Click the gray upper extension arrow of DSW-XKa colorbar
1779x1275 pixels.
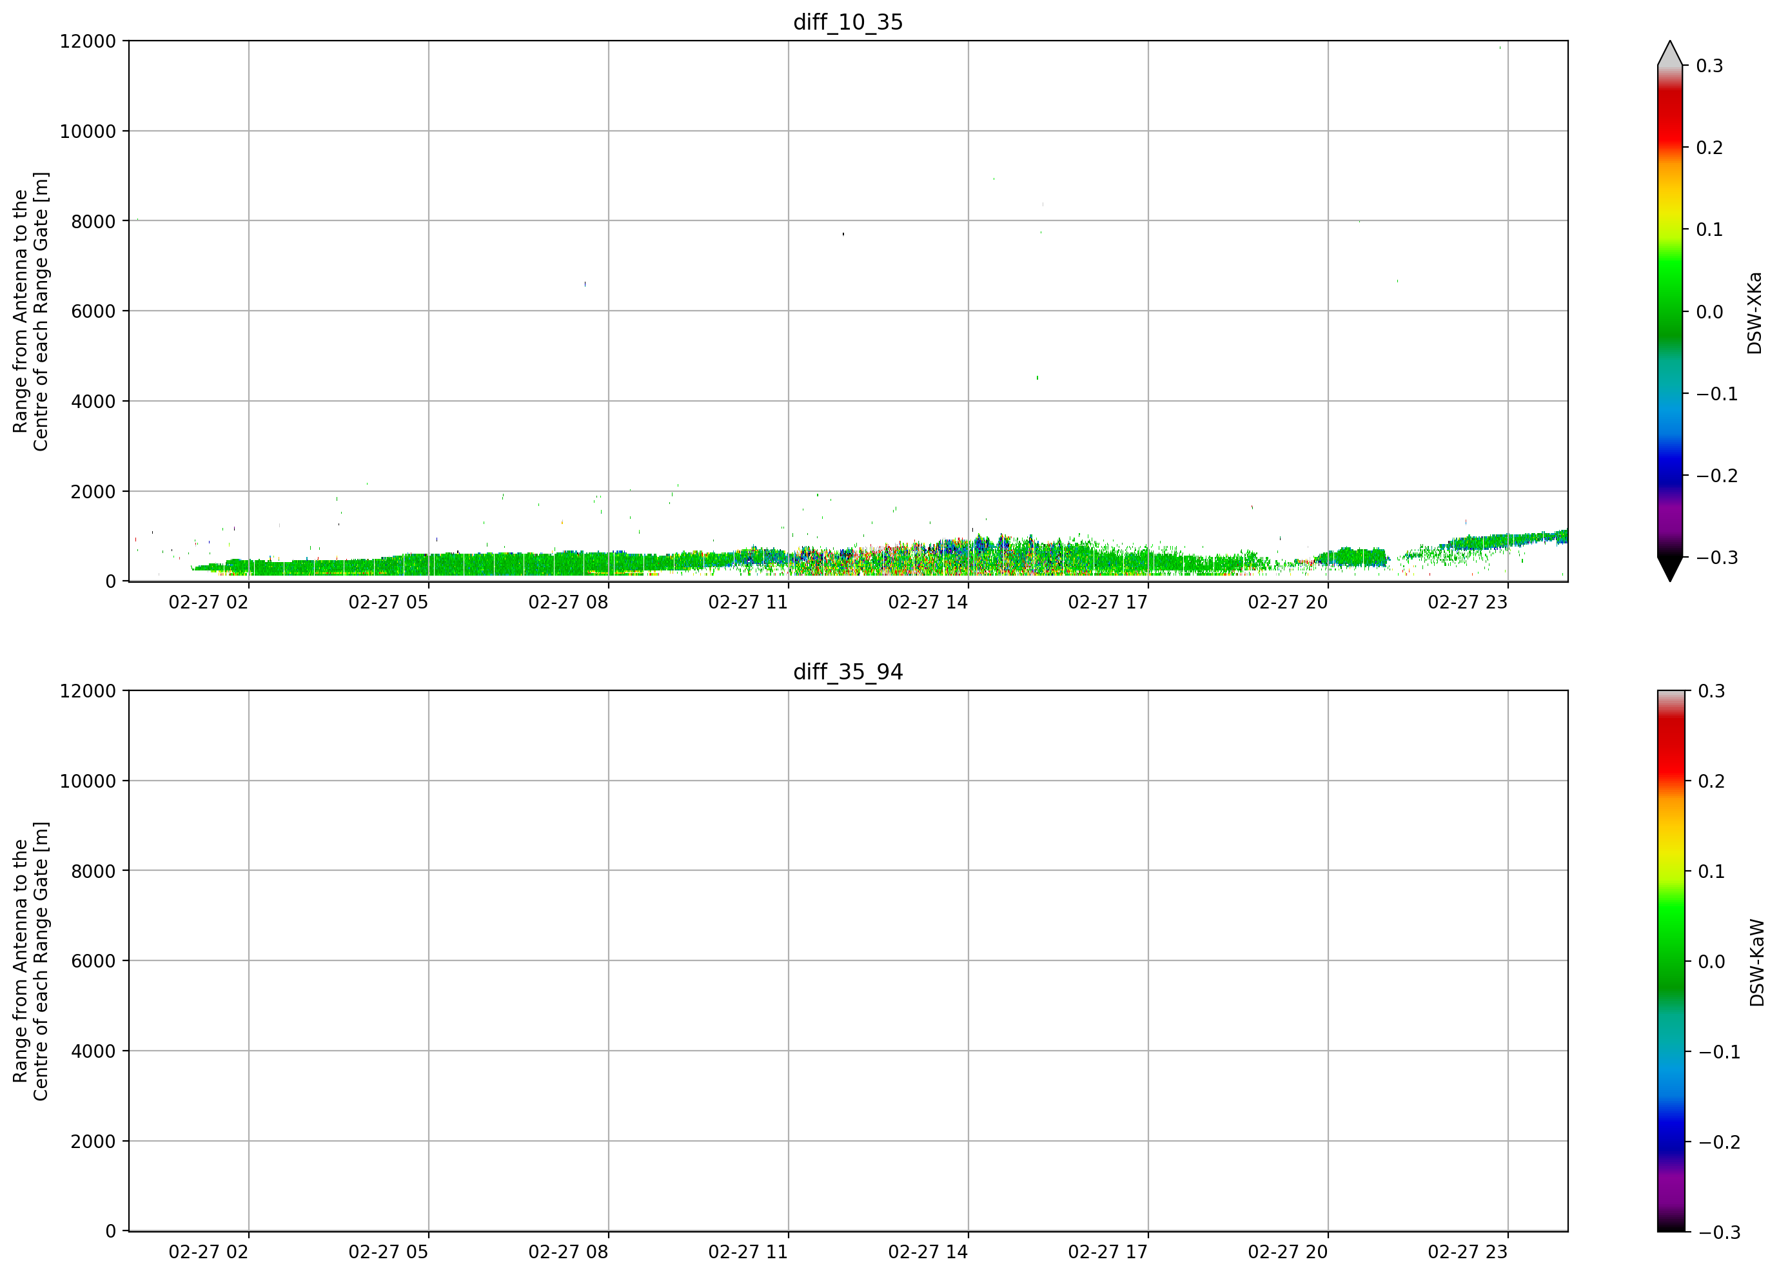coord(1670,53)
